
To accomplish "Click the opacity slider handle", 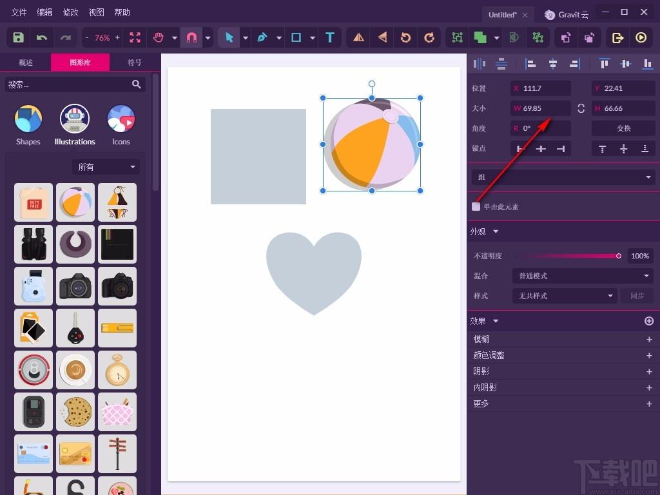I will (618, 256).
